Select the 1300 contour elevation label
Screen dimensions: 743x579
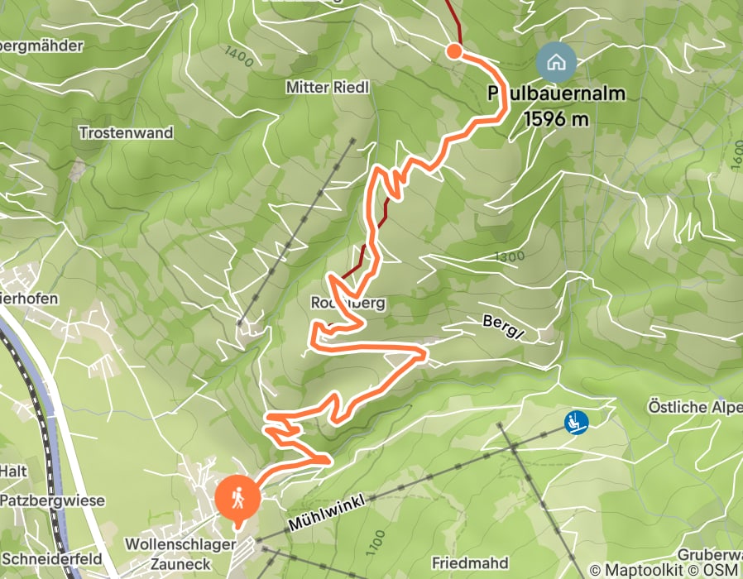point(510,256)
